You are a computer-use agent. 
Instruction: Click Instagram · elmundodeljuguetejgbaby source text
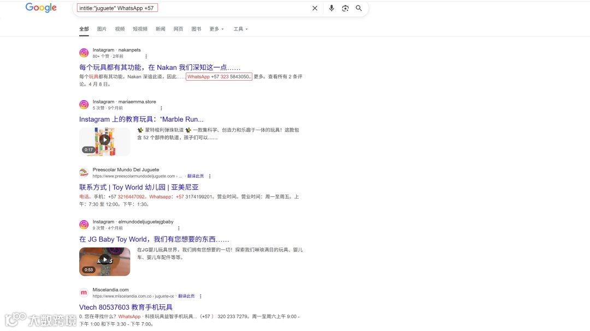tap(133, 222)
